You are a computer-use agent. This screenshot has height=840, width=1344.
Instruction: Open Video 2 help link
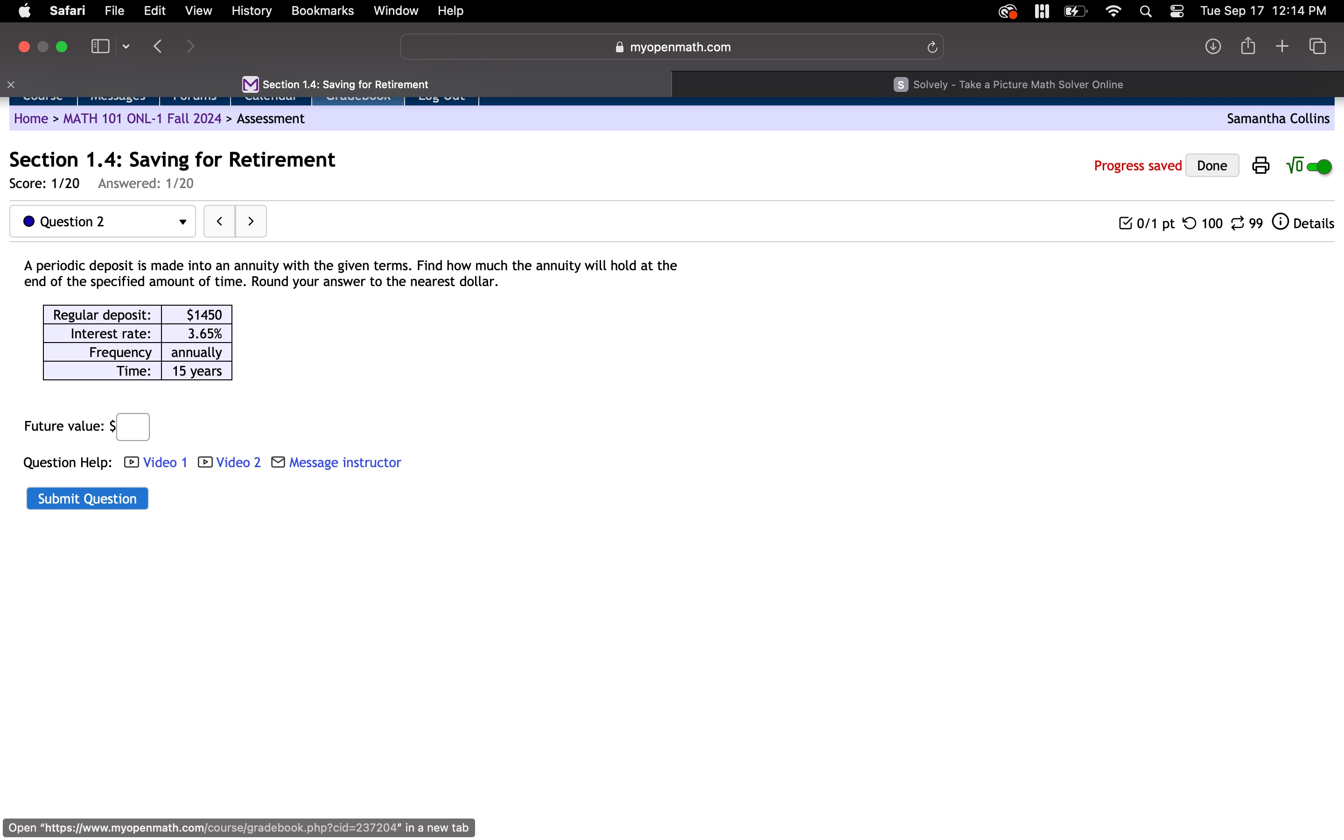[238, 462]
